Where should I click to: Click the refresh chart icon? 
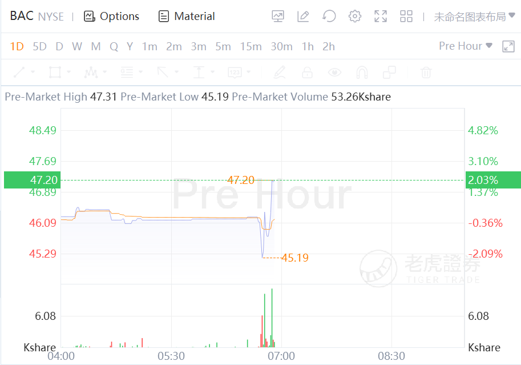tap(329, 16)
